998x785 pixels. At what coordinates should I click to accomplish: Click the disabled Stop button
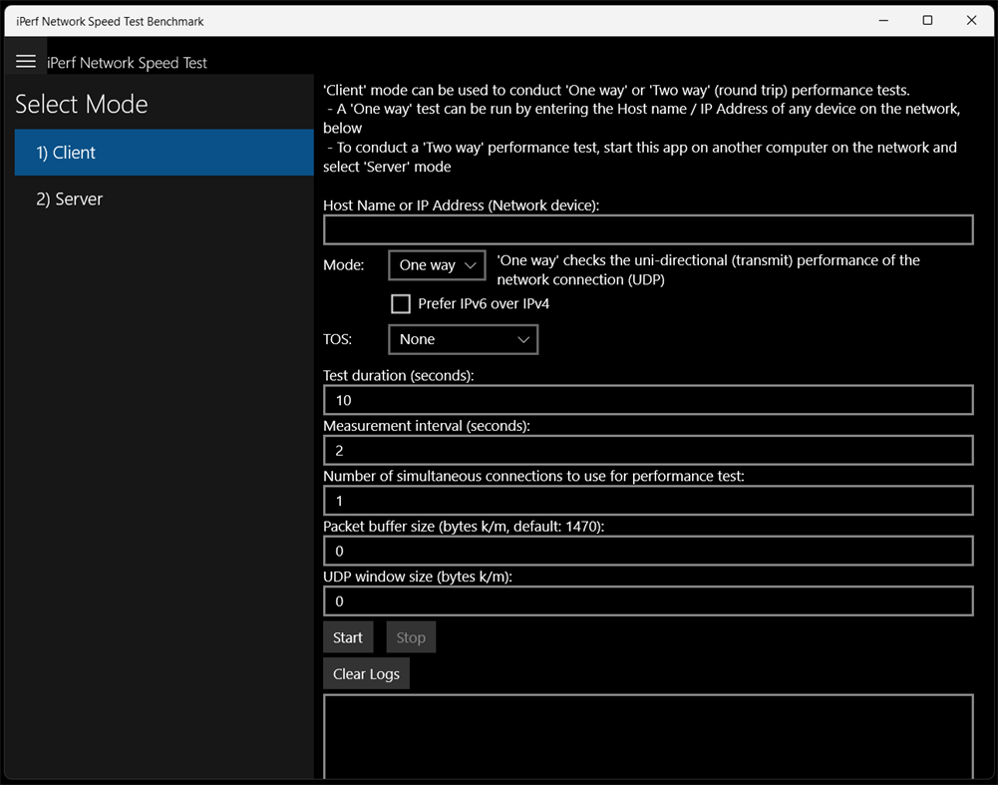point(411,636)
